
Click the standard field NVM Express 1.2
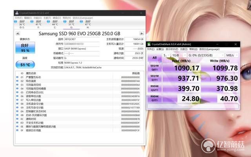104,63
